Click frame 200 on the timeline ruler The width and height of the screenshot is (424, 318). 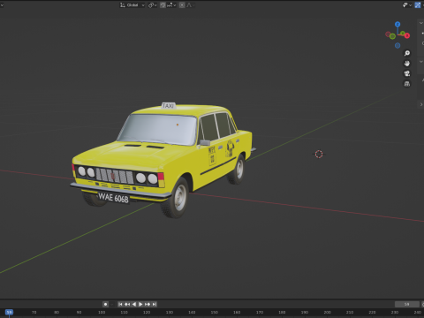coord(327,312)
